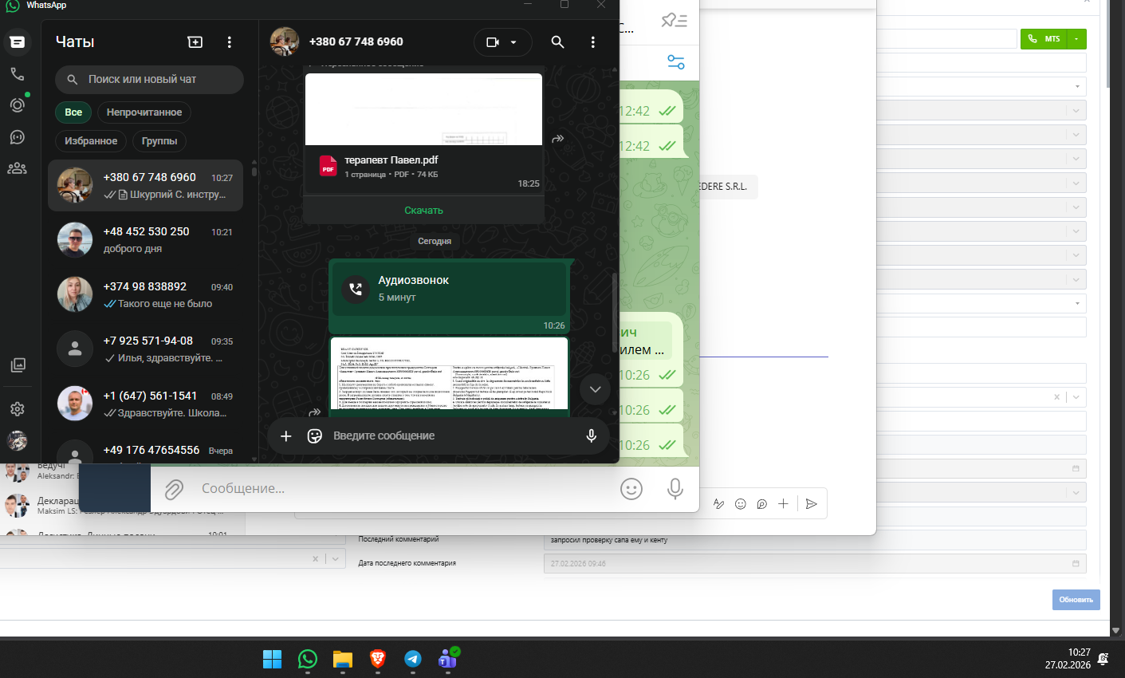Open the Windows Start menu
Screen dimensions: 1125x678
(x=273, y=659)
